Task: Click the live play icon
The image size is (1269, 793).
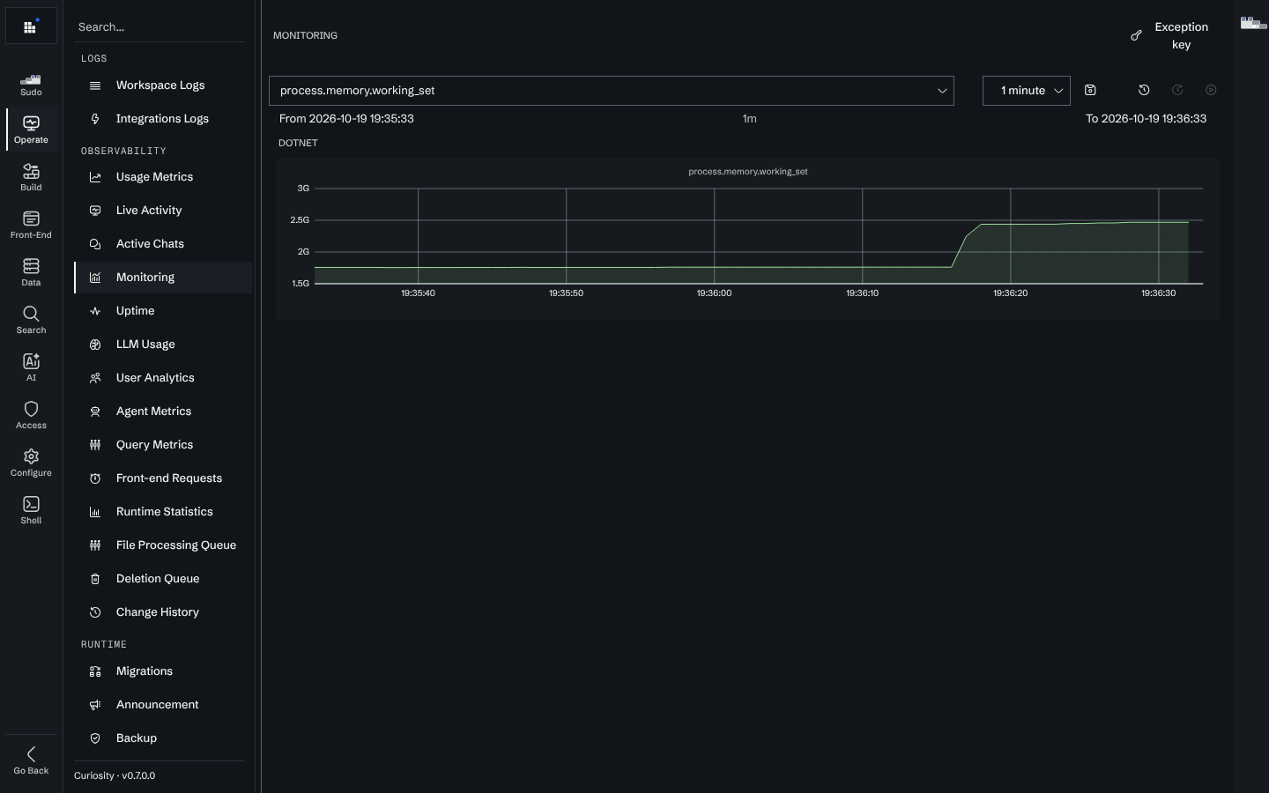Action: coord(1211,90)
